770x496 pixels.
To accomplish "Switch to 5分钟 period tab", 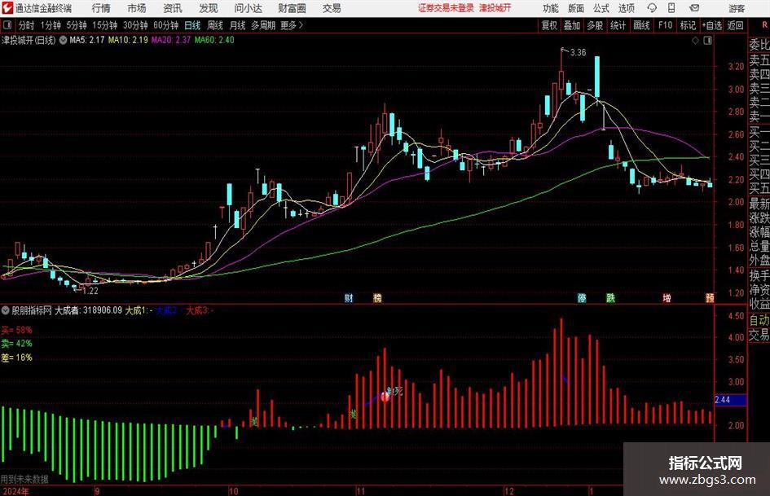I will point(76,25).
